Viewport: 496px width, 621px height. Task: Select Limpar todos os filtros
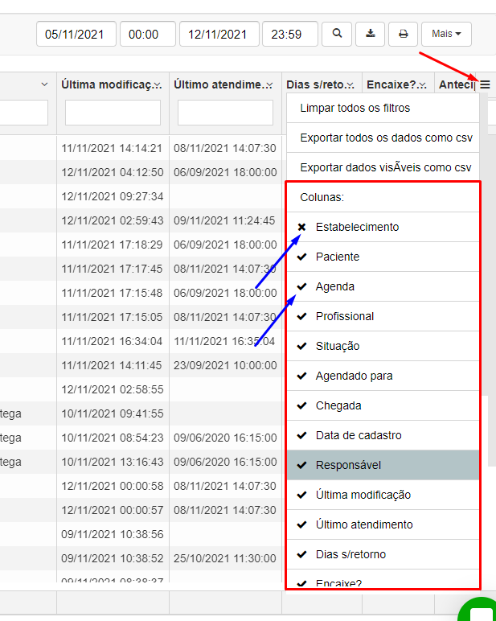tap(383, 108)
